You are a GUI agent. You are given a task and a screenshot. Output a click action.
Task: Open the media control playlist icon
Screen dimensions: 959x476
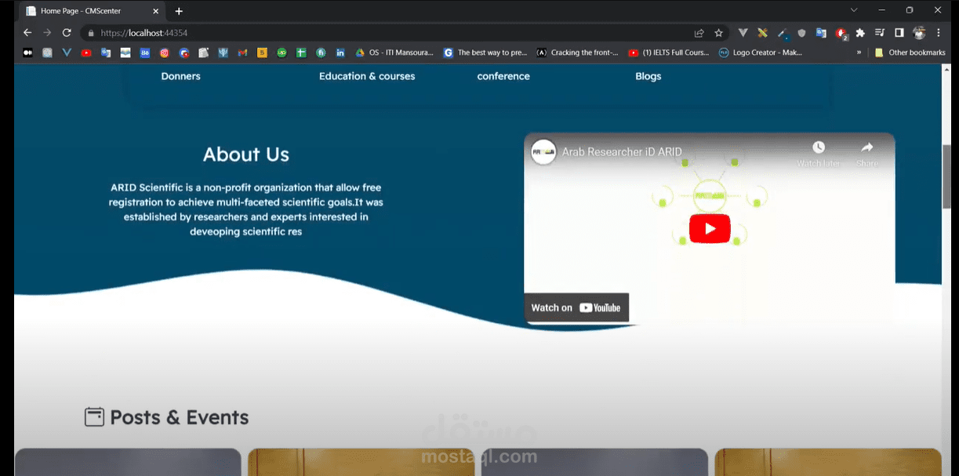click(x=880, y=33)
